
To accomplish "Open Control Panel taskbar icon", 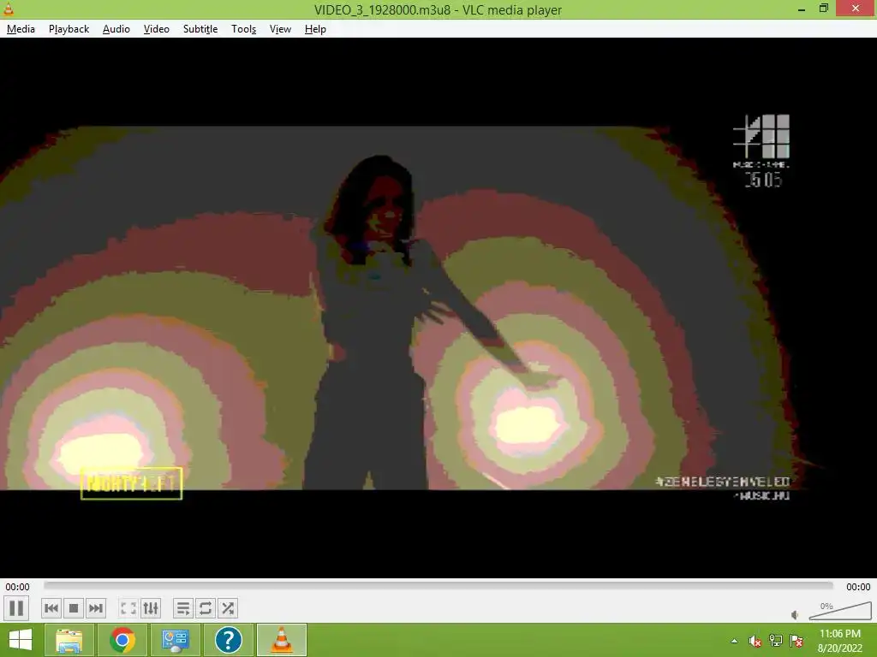I will tap(175, 640).
